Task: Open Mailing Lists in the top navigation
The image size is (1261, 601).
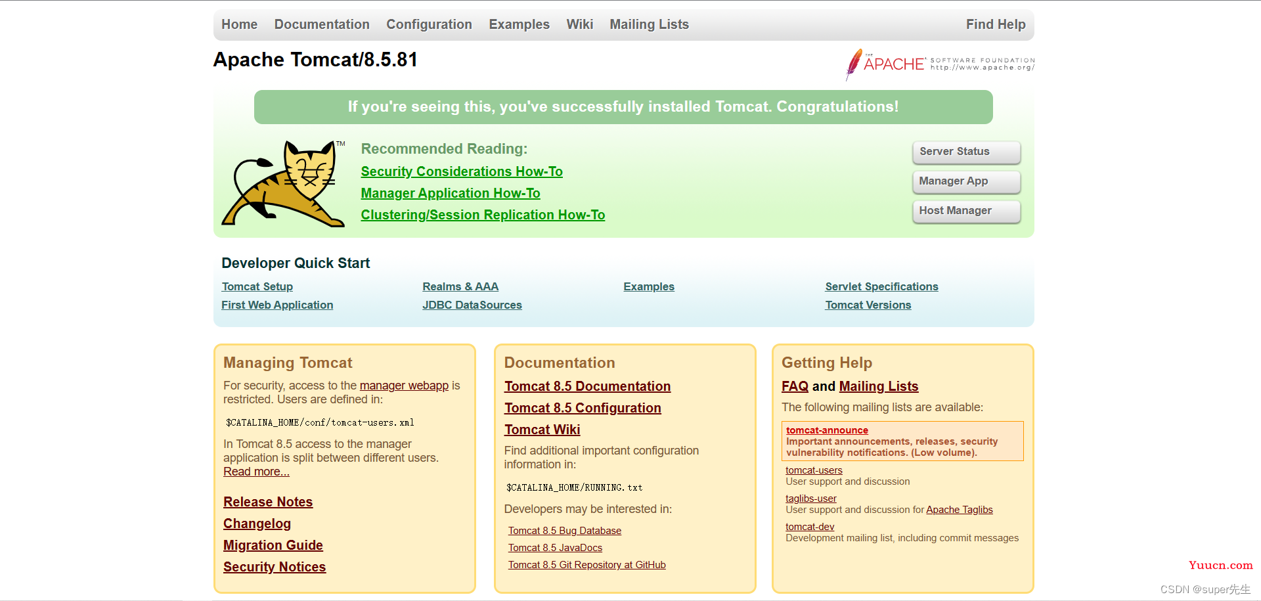Action: click(649, 24)
